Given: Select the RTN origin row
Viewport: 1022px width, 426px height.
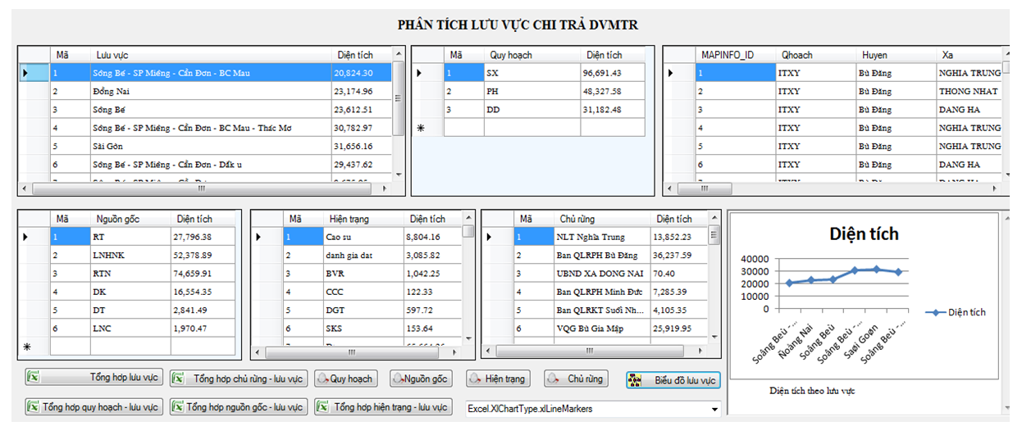Looking at the screenshot, I should click(128, 274).
